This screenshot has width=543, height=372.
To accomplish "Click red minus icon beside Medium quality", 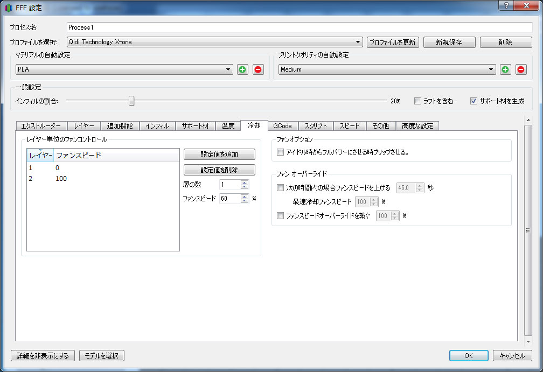I will point(521,69).
